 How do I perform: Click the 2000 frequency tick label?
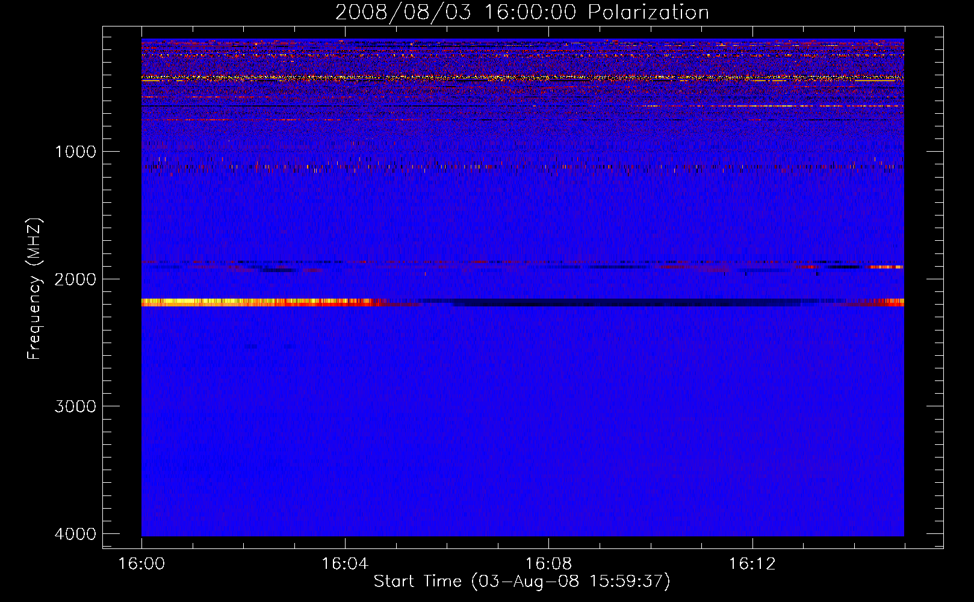click(x=75, y=279)
